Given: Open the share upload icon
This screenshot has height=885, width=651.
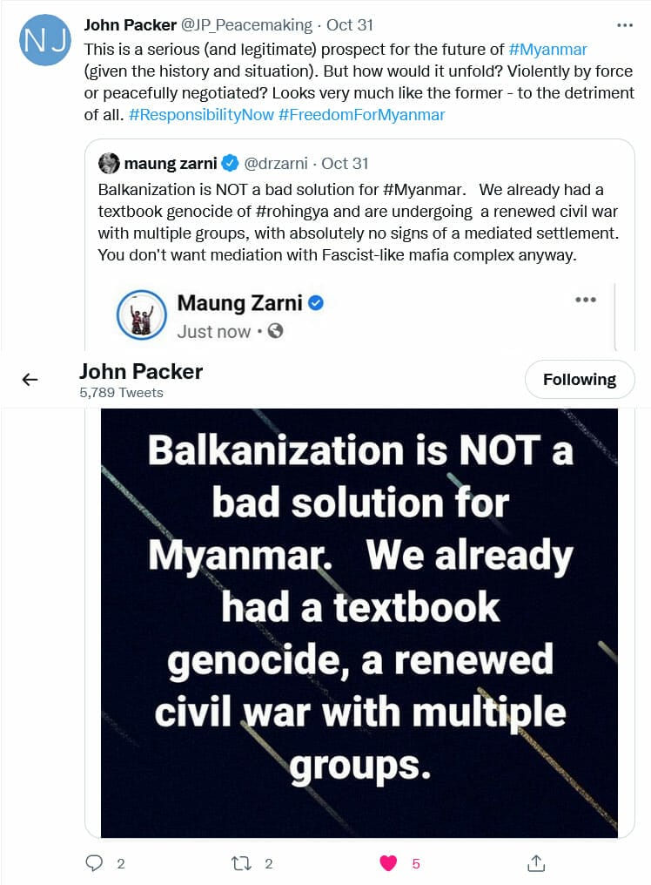Looking at the screenshot, I should coord(536,862).
